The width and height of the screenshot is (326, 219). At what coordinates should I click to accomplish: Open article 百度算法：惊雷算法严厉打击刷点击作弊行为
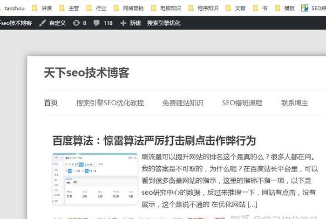point(154,141)
